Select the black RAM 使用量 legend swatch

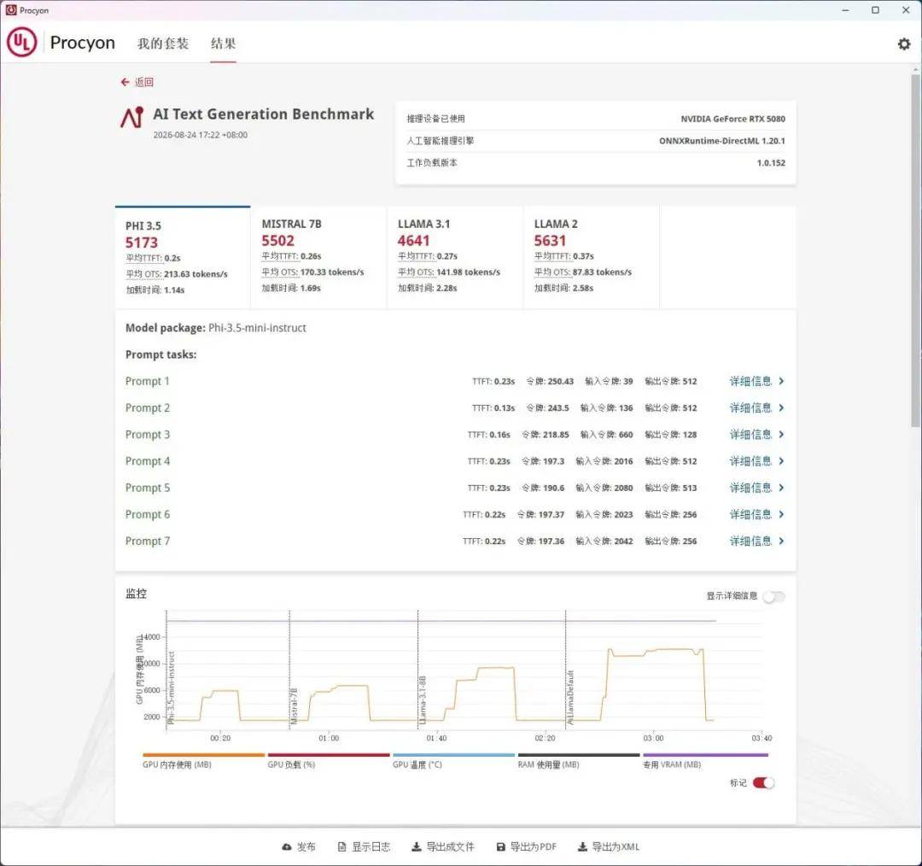pos(579,755)
